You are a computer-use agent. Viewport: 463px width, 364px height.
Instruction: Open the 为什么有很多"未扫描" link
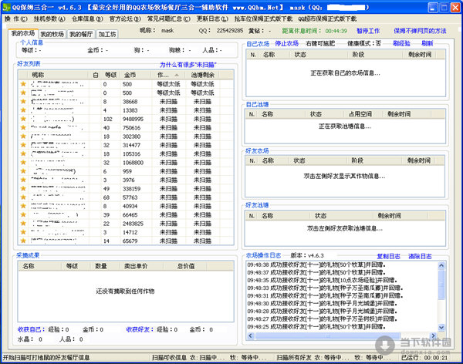(188, 65)
